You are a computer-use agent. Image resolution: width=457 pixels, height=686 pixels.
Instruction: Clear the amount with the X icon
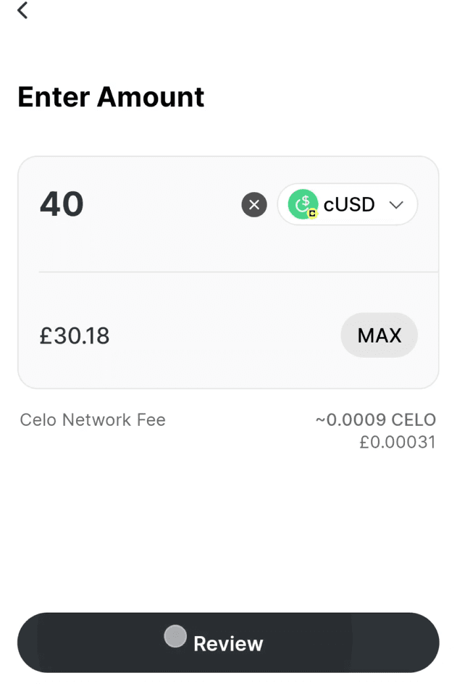tap(254, 204)
